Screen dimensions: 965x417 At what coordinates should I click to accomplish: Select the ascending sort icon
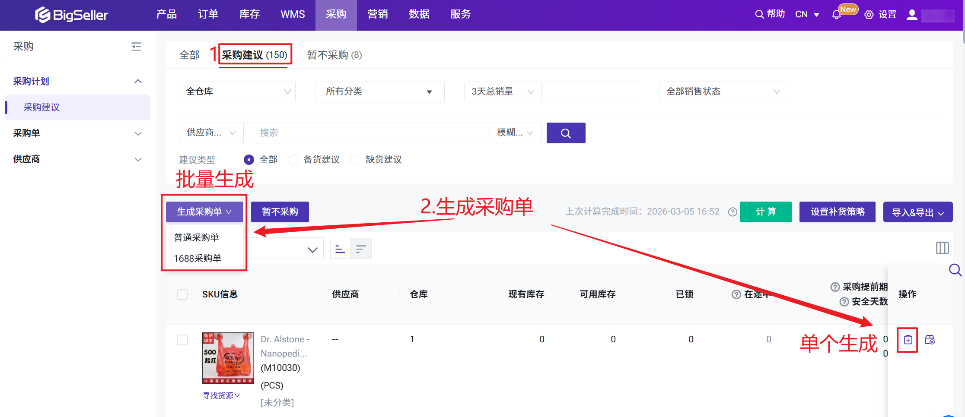tap(340, 249)
